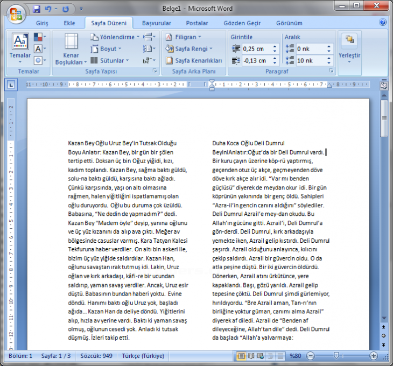Decrease spacing before value

pos(329,51)
